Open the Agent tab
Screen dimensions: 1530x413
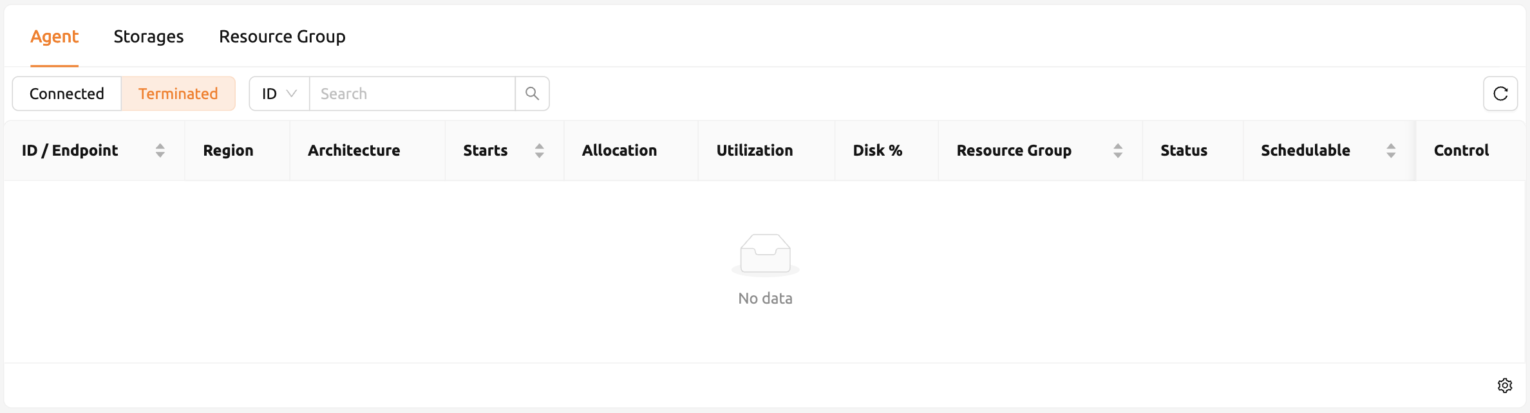55,37
